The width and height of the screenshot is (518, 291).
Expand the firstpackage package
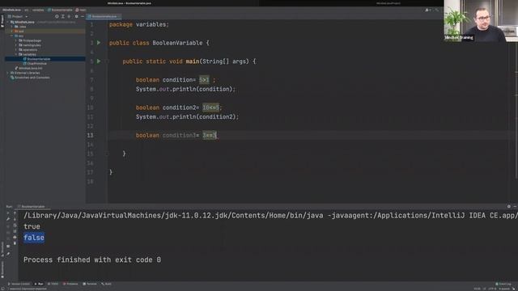point(16,40)
